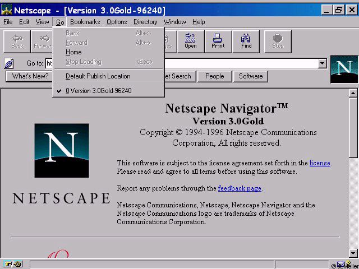Click the Netscape title bar system icon

(x=6, y=10)
